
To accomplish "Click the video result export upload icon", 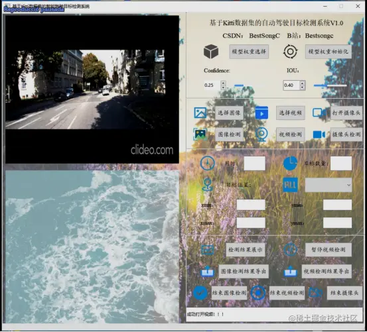I will click(x=291, y=271).
